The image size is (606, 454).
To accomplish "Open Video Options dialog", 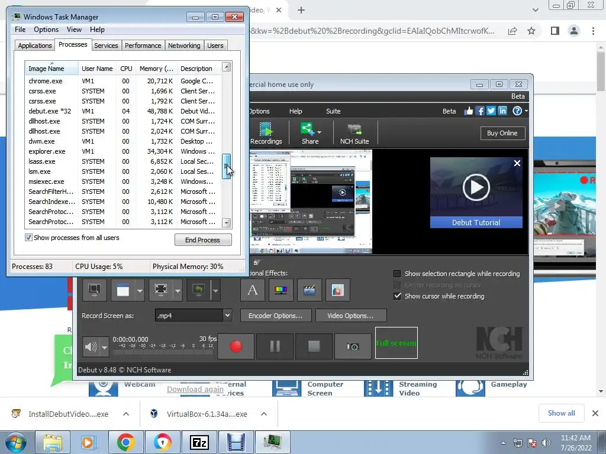I will (x=350, y=316).
